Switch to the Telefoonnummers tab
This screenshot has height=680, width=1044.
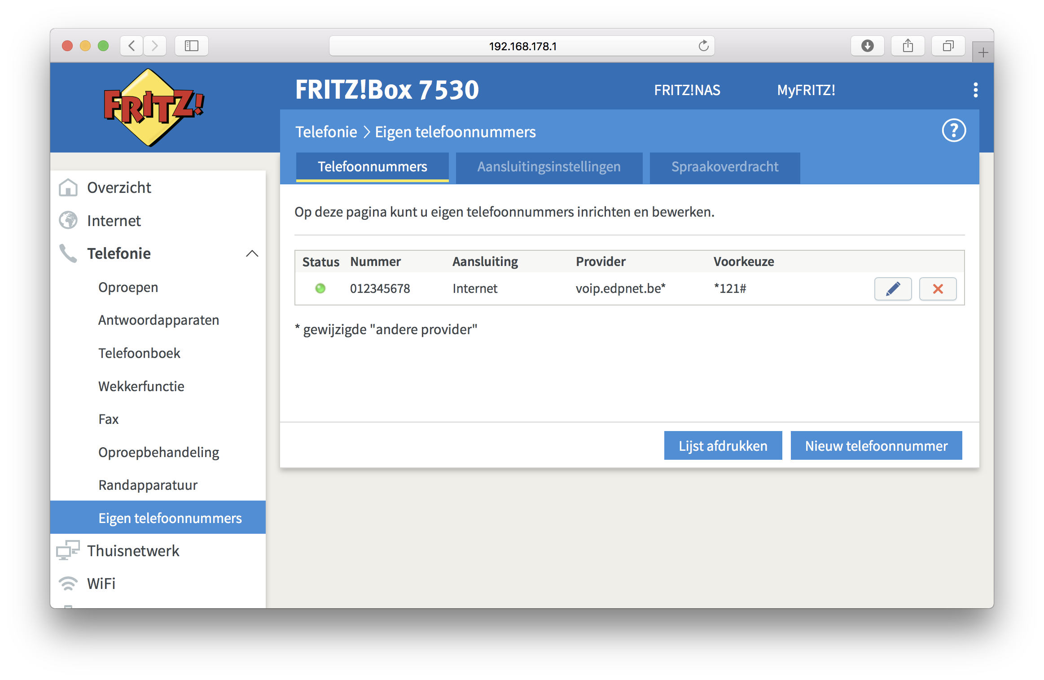coord(372,167)
